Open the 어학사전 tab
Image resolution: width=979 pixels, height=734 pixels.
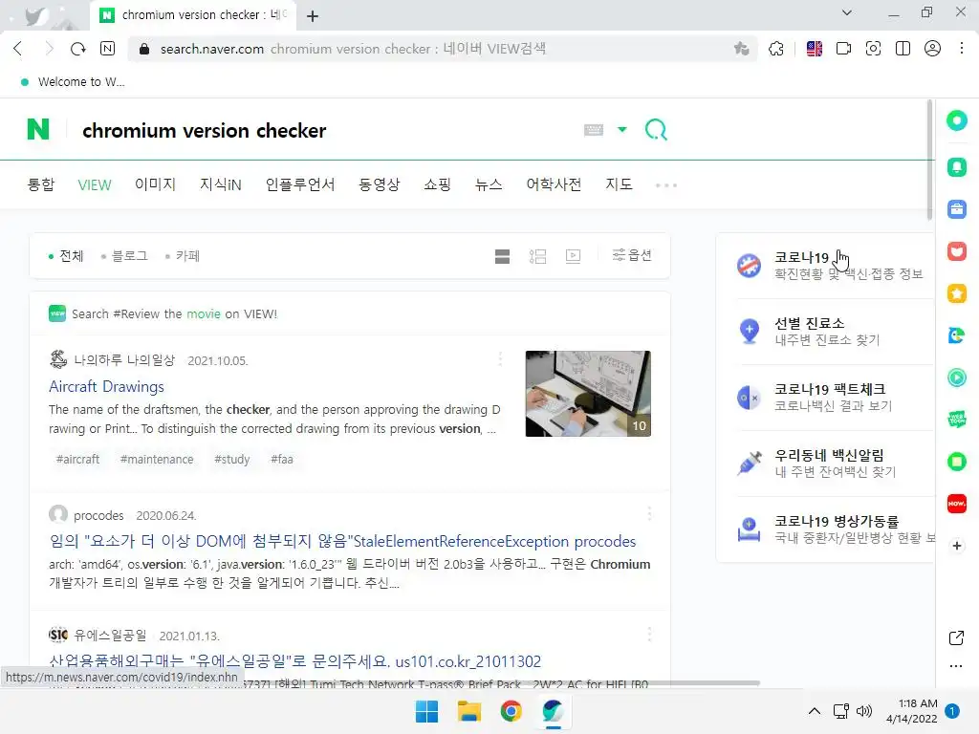[x=554, y=184]
